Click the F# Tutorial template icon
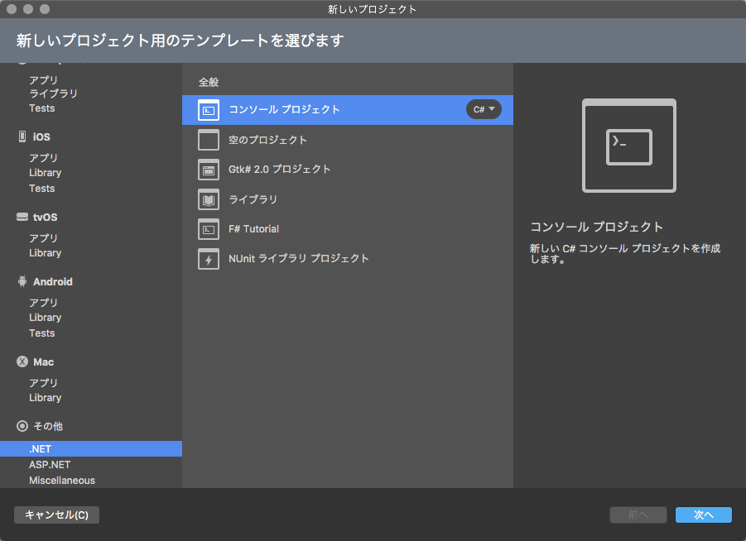Screen dimensions: 746x541 tap(209, 229)
